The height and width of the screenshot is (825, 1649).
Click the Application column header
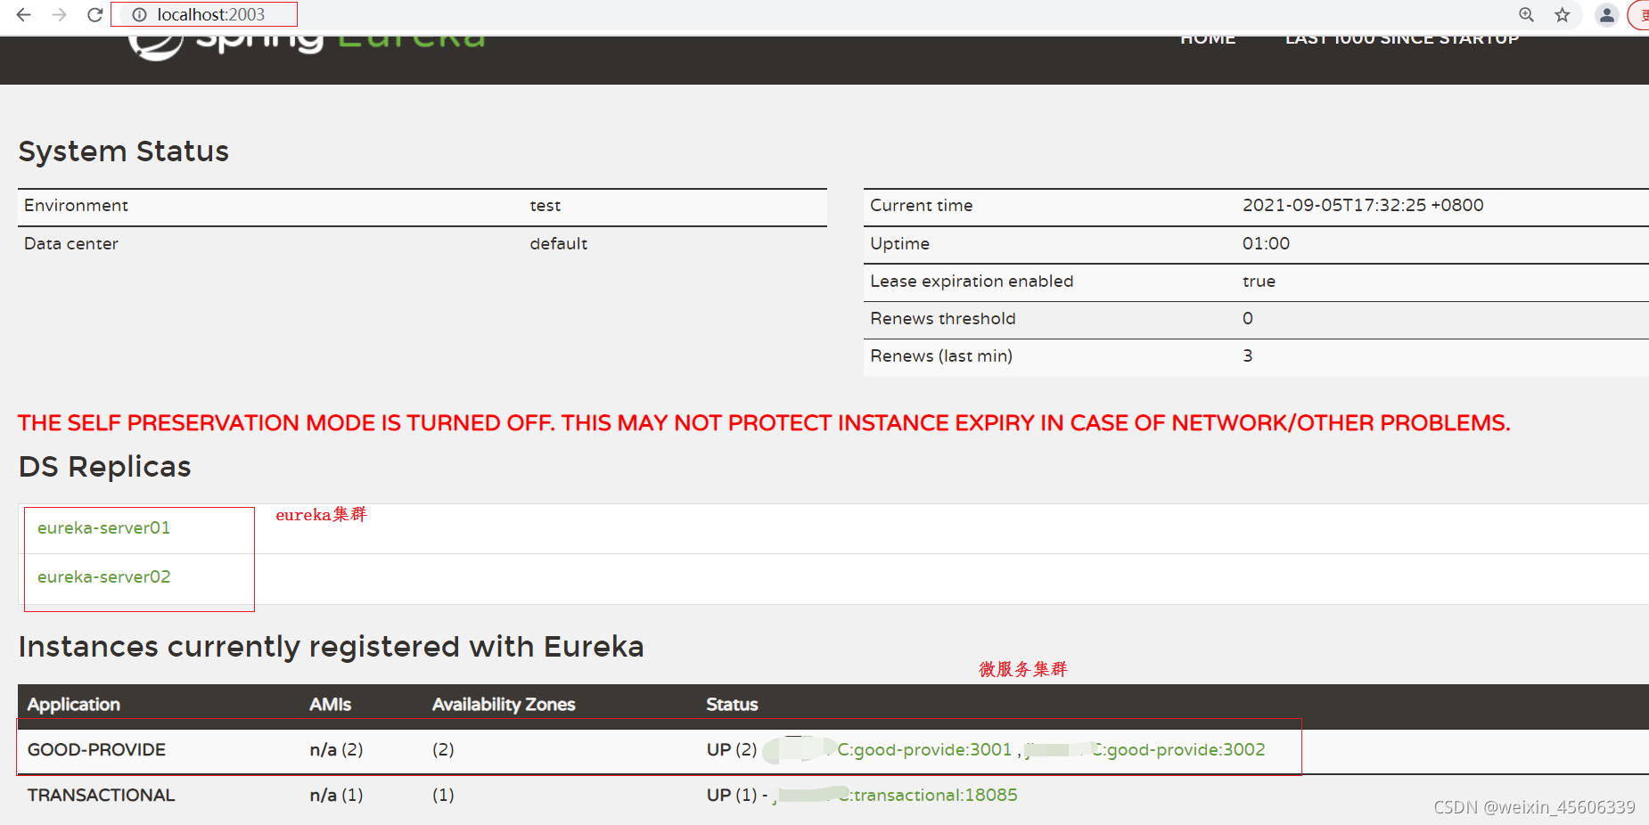pos(73,704)
